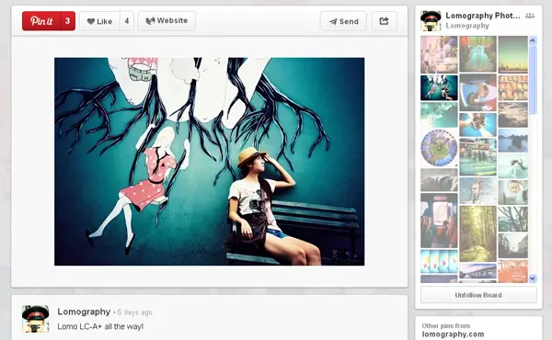This screenshot has width=552, height=340.
Task: Click the '6 days ago' timestamp
Action: pos(135,312)
